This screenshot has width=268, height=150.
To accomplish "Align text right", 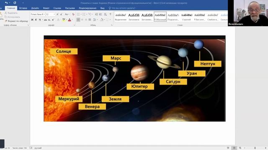I will [86, 20].
